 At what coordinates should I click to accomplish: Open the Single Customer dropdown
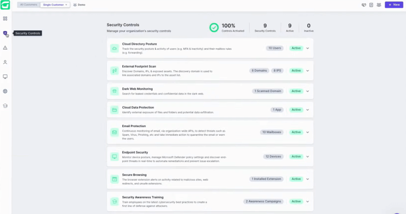pos(55,5)
